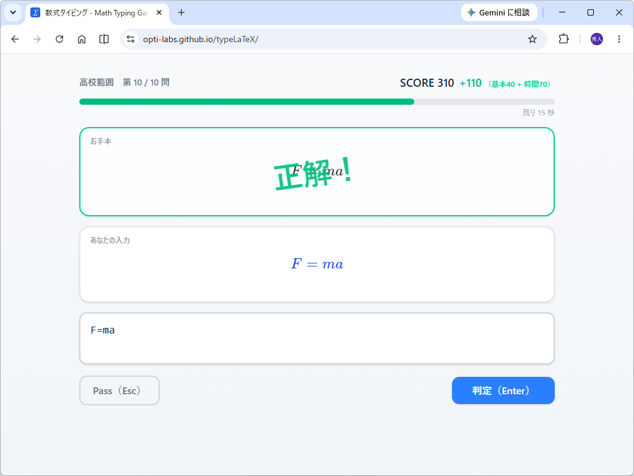Click the 高校範囲 label

[x=97, y=82]
